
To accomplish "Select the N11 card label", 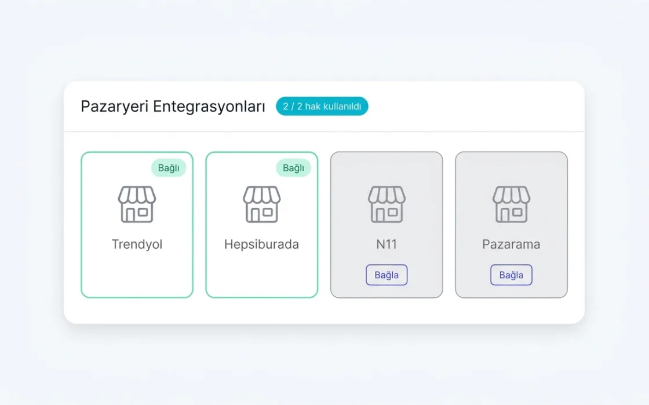I will tap(387, 244).
